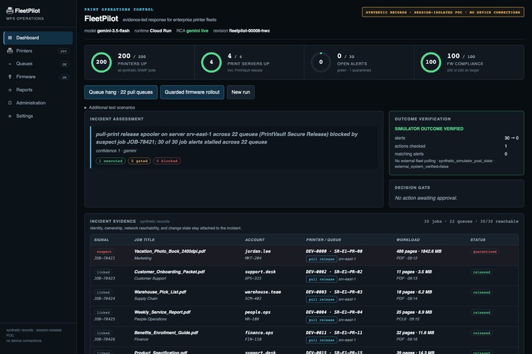Click the Administration icon in sidebar
This screenshot has width=532, height=354.
pos(10,103)
